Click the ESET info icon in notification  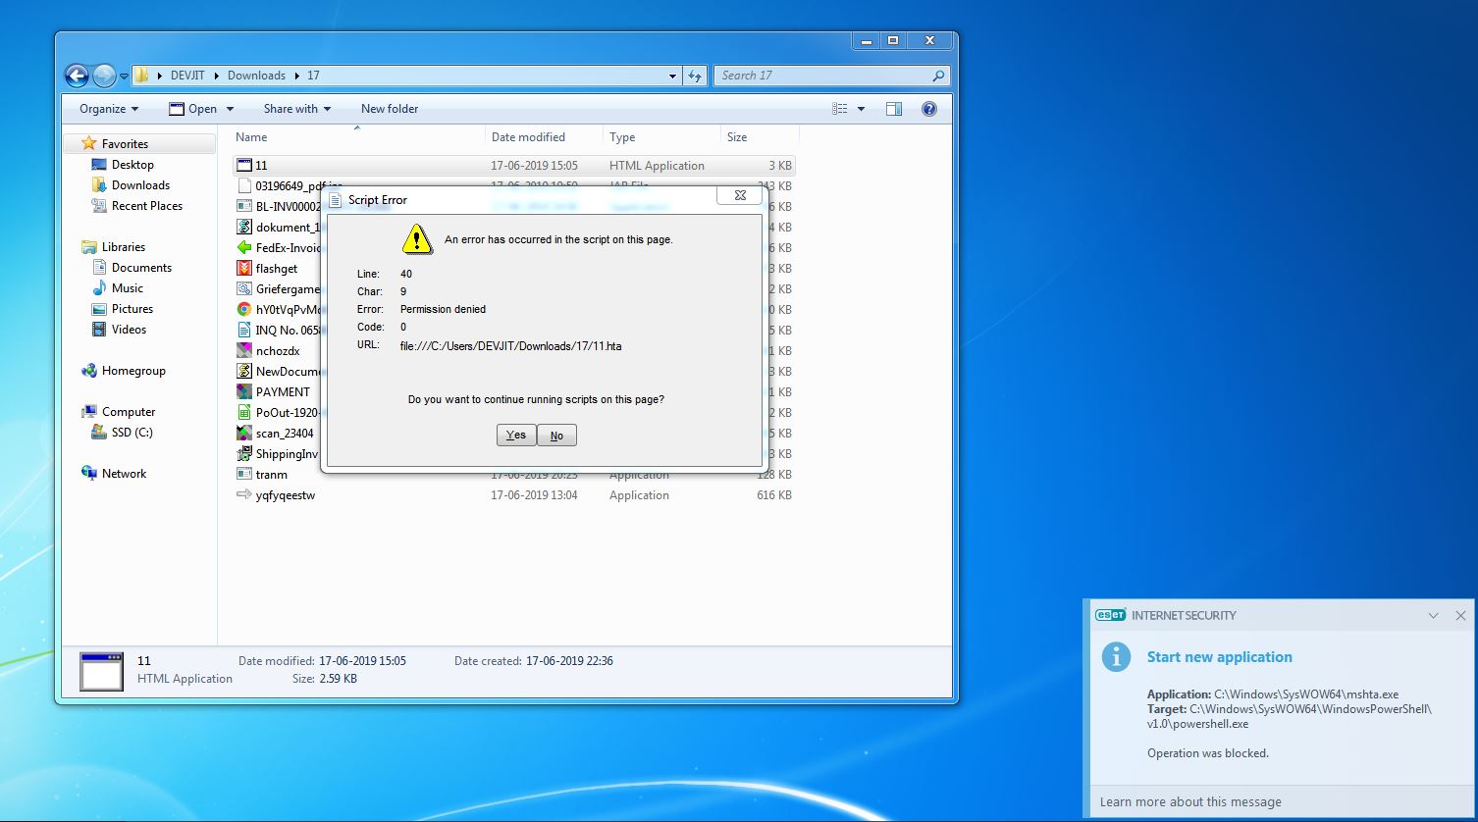point(1116,657)
